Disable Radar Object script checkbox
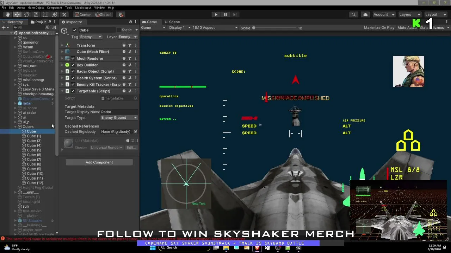Viewport: 451px width, 253px height. (73, 71)
